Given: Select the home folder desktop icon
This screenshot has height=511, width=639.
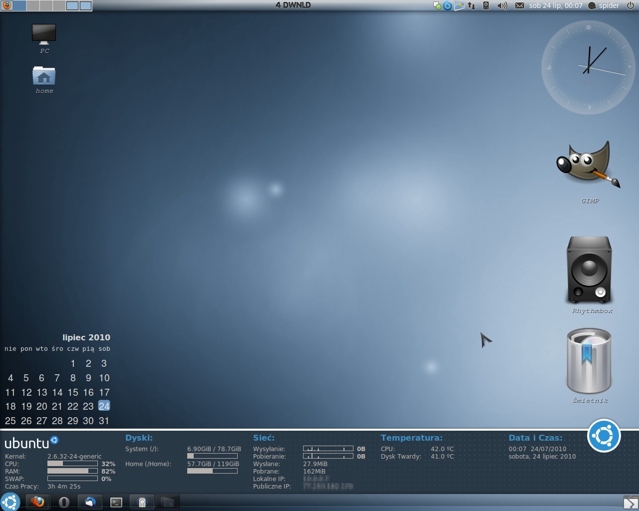Looking at the screenshot, I should point(44,80).
